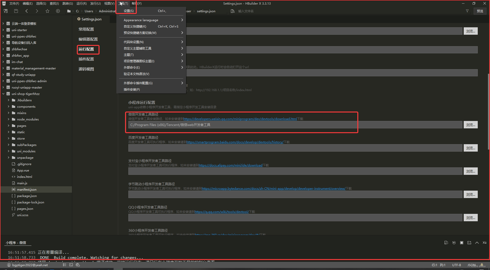Open the Alipay mini IDE download link
This screenshot has width=490, height=270.
point(230,165)
